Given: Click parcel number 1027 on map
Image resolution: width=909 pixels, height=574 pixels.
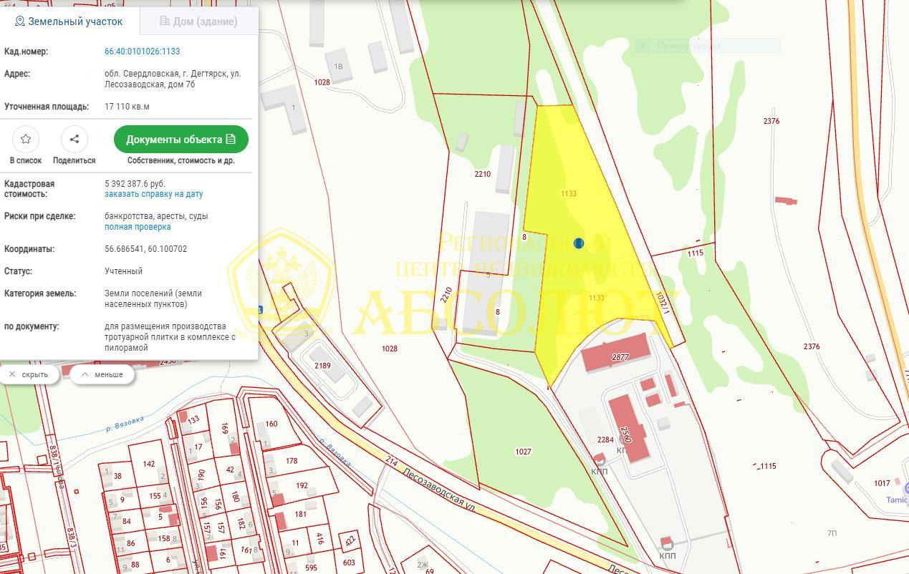Looking at the screenshot, I should tap(523, 452).
